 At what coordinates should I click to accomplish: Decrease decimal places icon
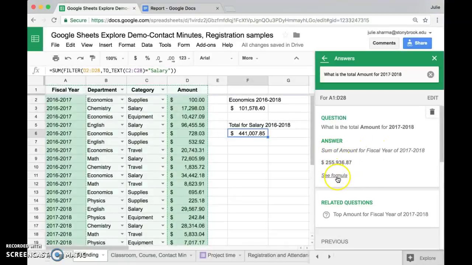click(158, 58)
